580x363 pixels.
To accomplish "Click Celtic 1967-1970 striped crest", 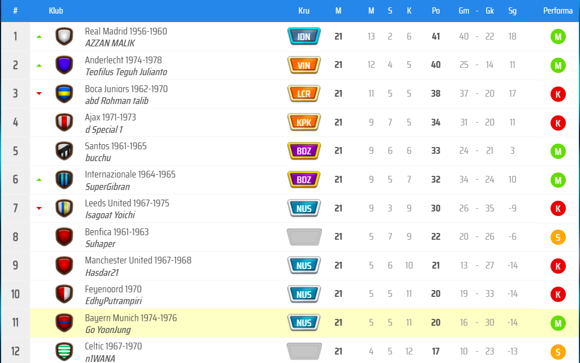I will pos(64,351).
